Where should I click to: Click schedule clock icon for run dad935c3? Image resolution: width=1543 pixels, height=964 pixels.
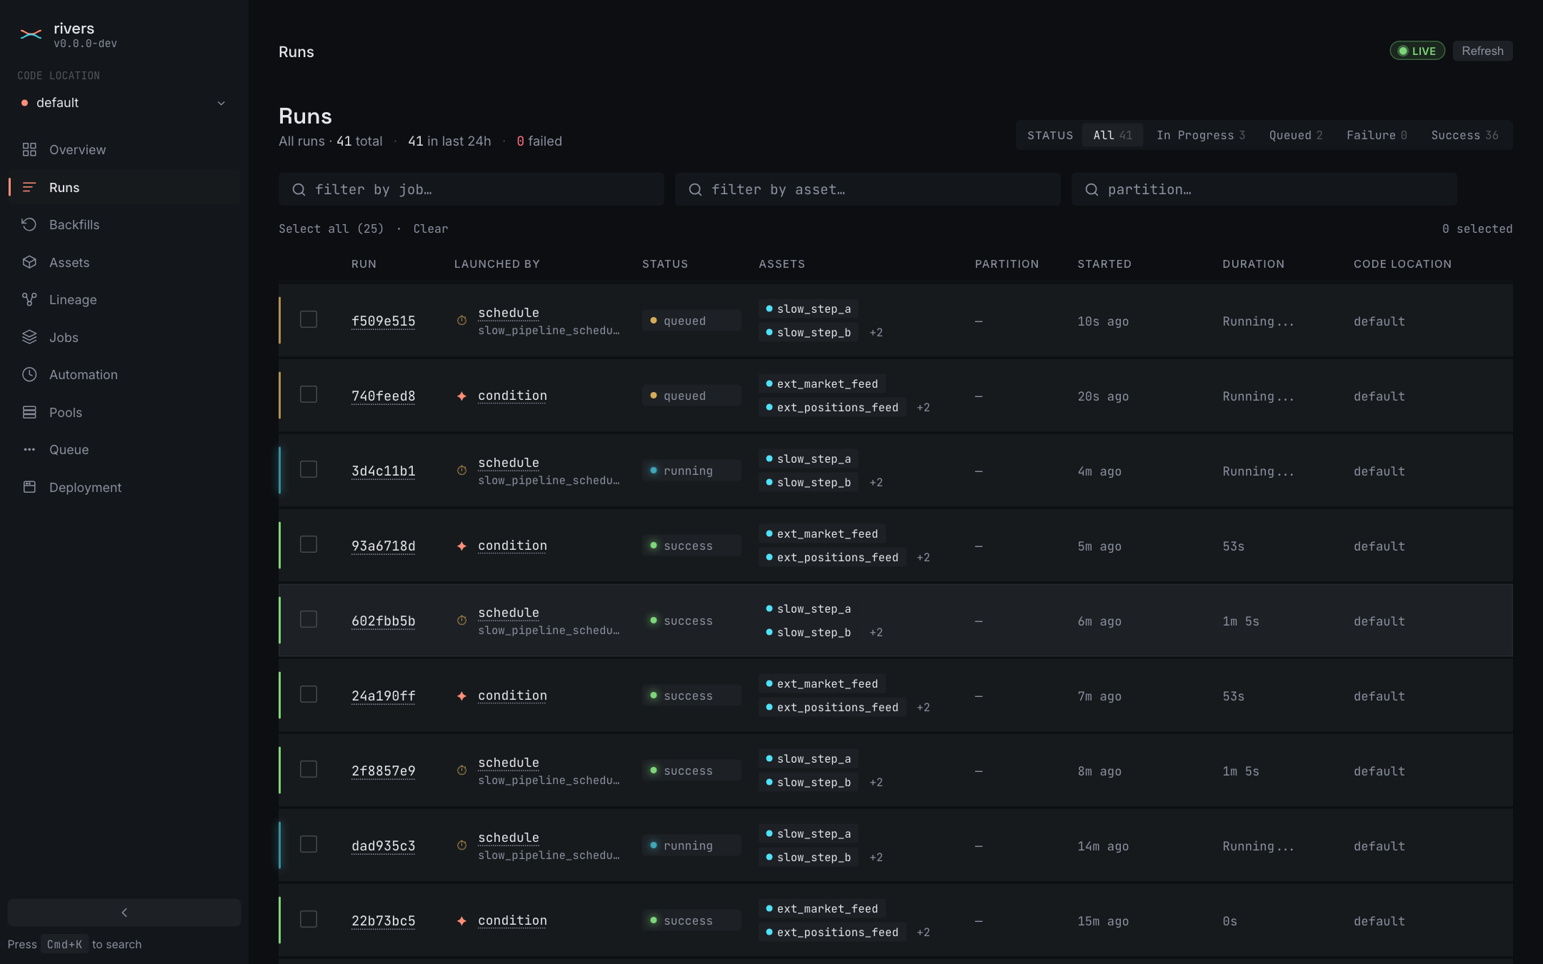[x=462, y=845]
